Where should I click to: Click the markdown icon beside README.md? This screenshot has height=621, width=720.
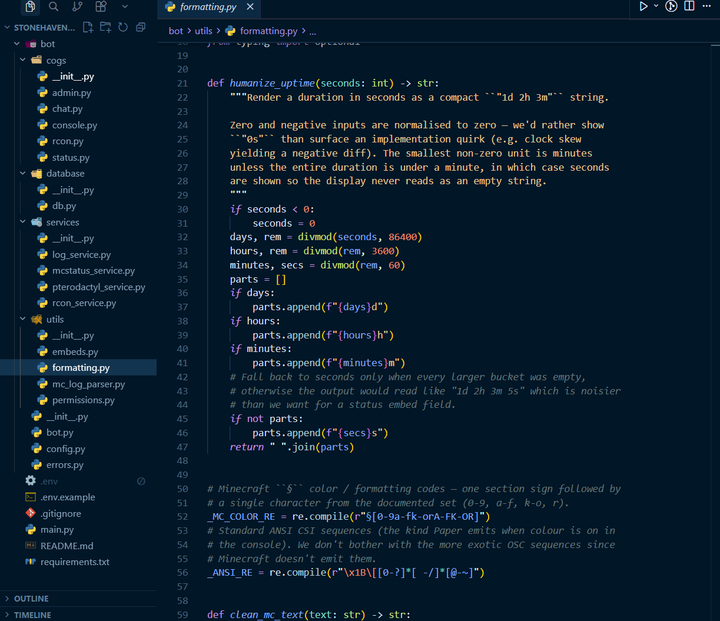(31, 546)
